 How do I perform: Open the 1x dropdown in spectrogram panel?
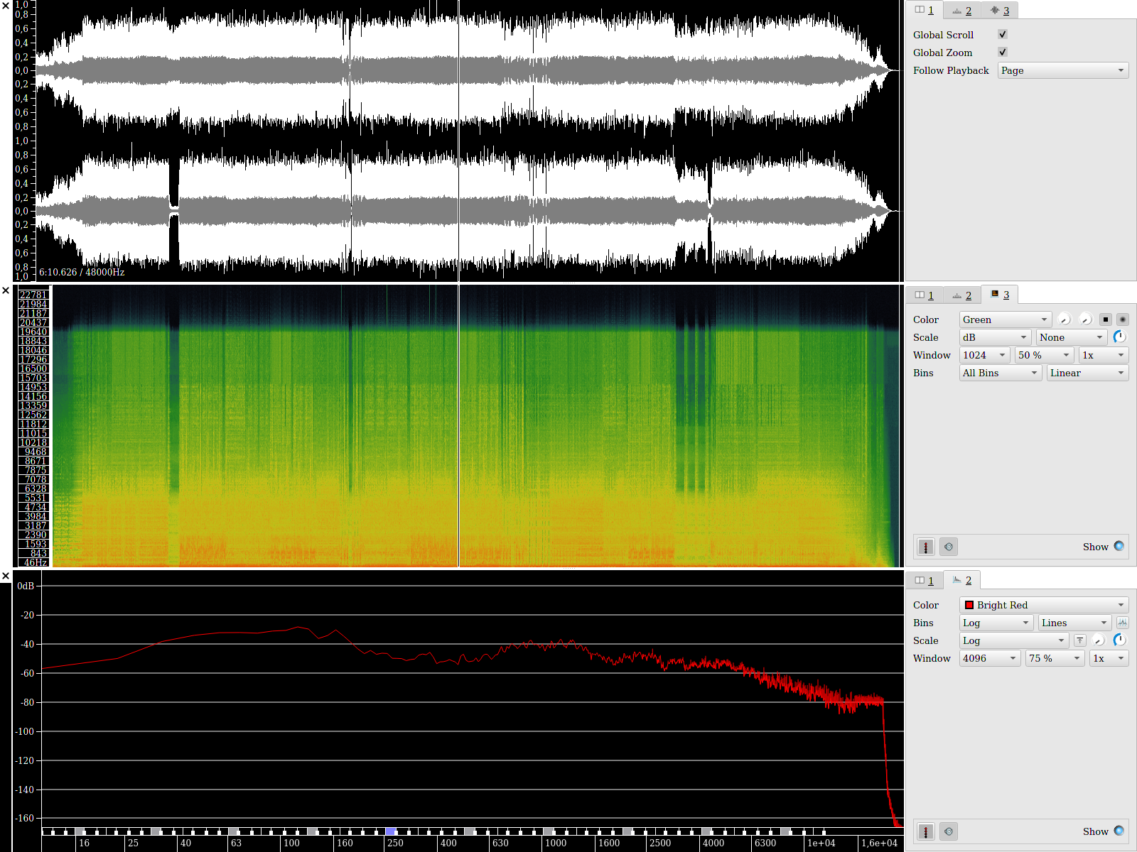coord(1104,355)
